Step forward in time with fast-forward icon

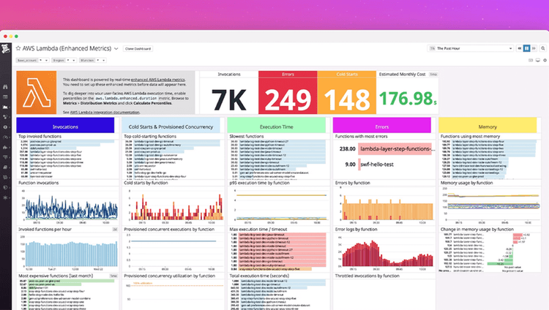534,48
